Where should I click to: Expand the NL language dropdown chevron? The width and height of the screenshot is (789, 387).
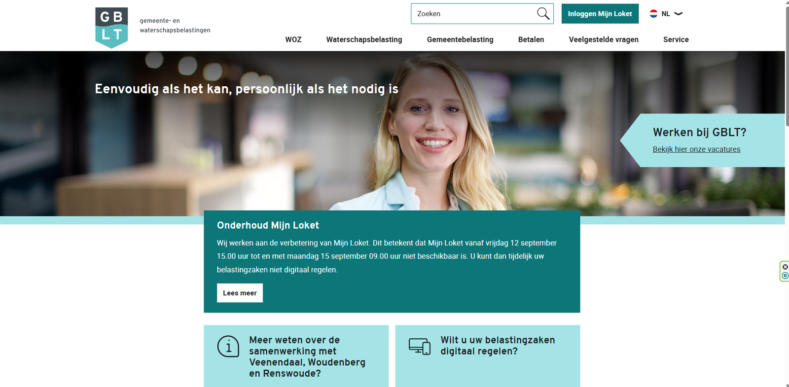(x=679, y=14)
